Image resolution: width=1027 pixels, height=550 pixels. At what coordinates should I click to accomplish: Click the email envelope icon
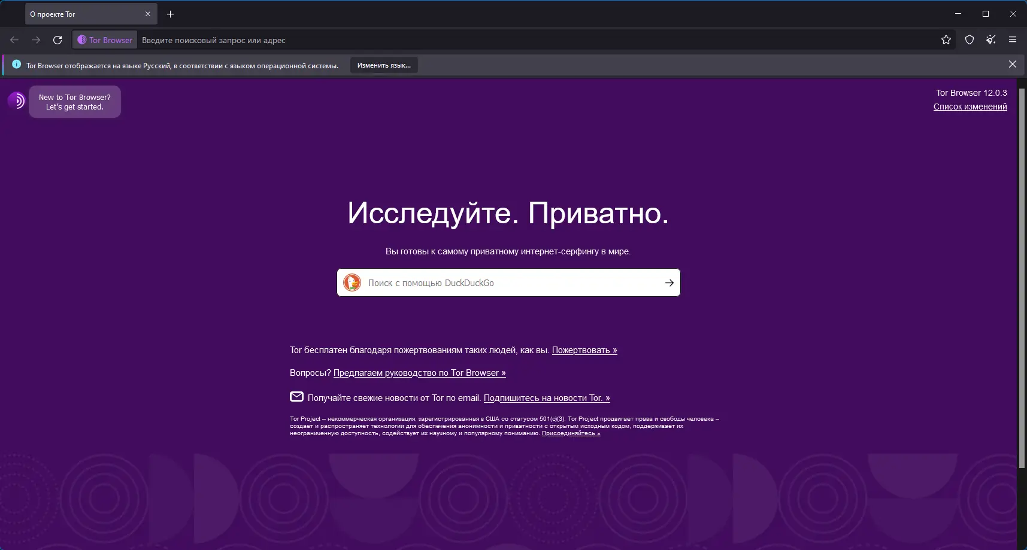click(x=296, y=397)
